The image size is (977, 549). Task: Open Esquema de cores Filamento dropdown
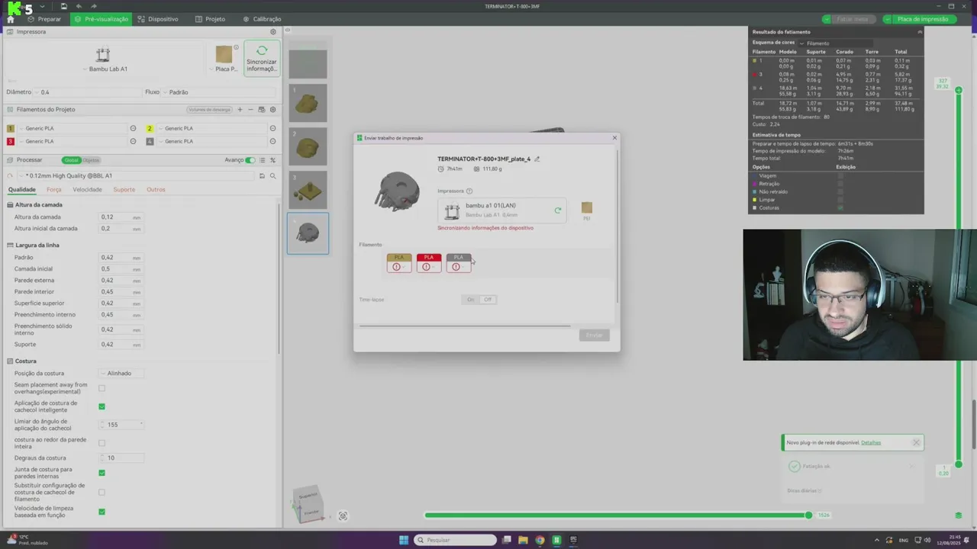click(x=837, y=43)
